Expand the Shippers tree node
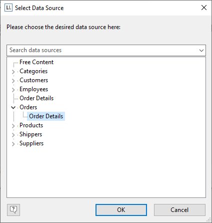Image resolution: width=212 pixels, height=223 pixels. pos(13,135)
